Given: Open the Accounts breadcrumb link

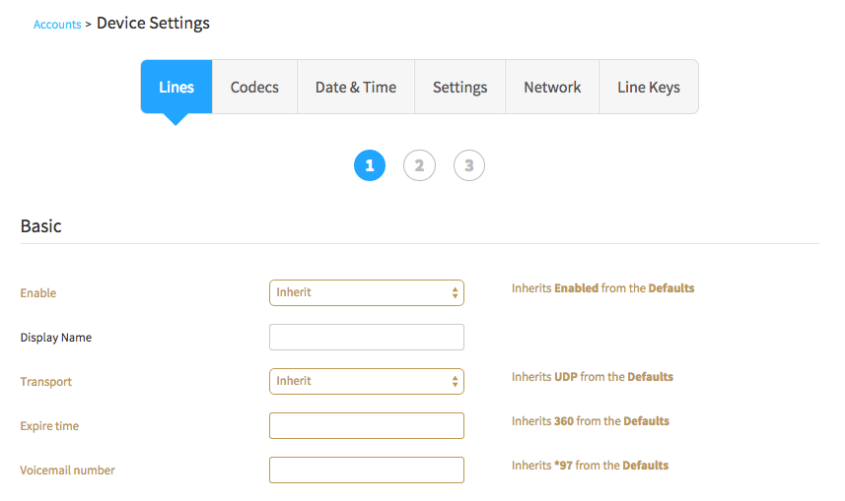Looking at the screenshot, I should 57,25.
